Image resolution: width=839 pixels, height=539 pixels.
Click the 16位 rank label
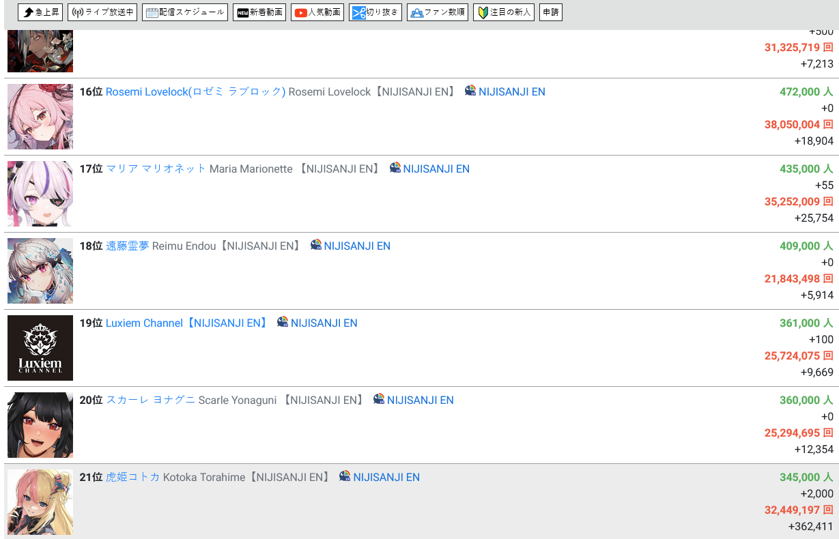(x=91, y=91)
